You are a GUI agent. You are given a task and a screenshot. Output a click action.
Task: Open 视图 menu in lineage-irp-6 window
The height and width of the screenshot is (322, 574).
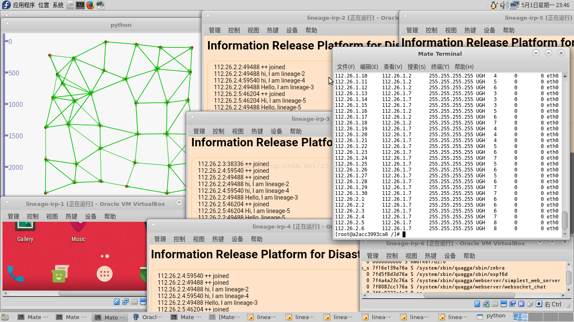411,256
